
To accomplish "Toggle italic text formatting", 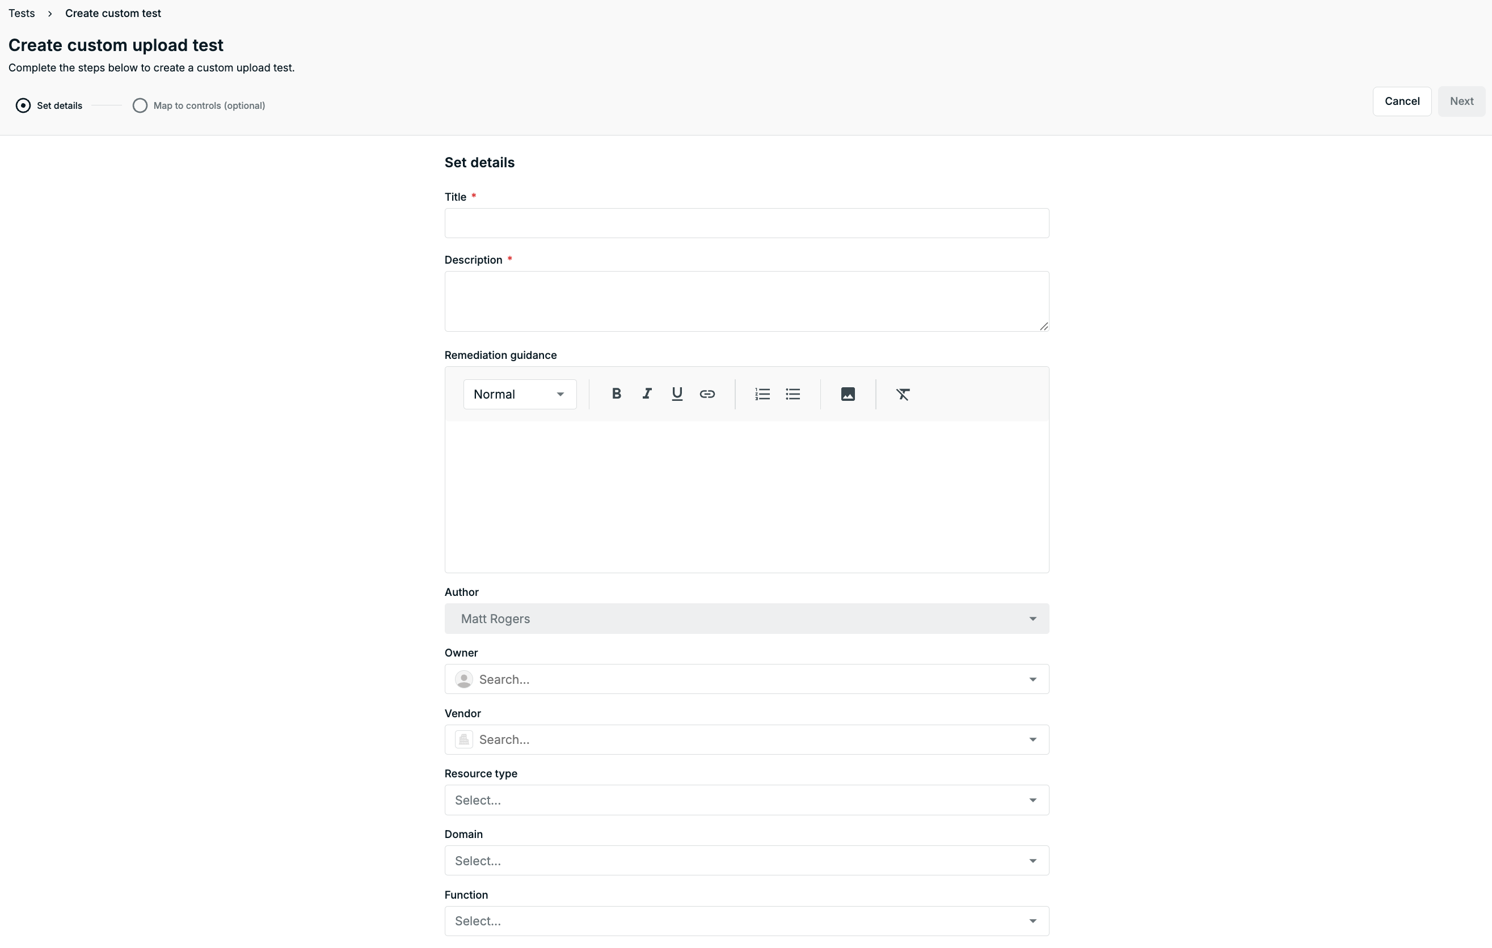I will click(646, 394).
